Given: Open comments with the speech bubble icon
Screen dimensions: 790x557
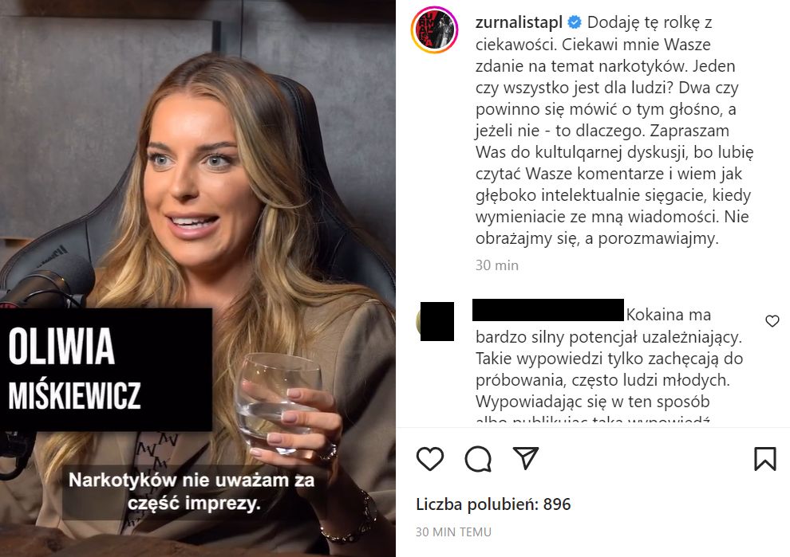Looking at the screenshot, I should (x=478, y=458).
